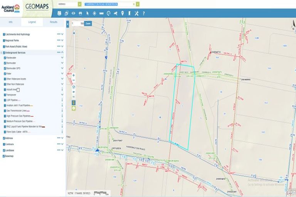Switch to the Info tab
This screenshot has width=296, height=197.
pyautogui.click(x=10, y=22)
